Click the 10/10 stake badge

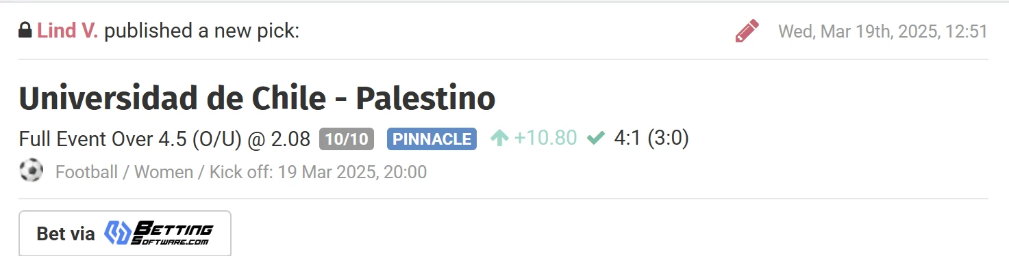[347, 139]
